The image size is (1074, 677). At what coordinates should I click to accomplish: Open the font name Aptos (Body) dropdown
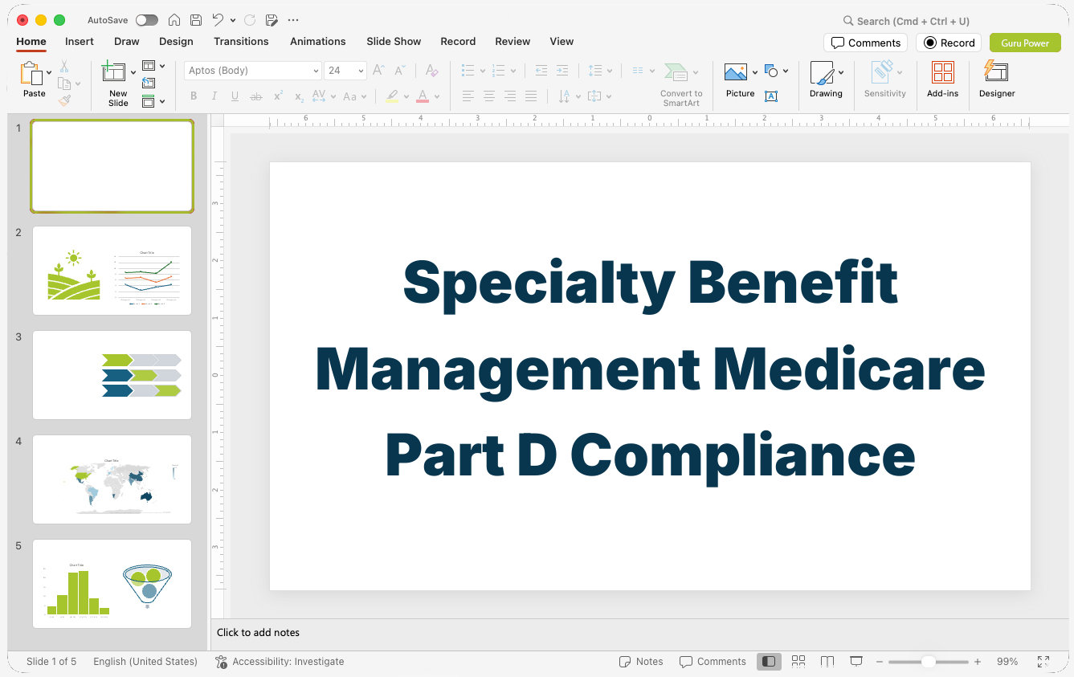click(316, 71)
